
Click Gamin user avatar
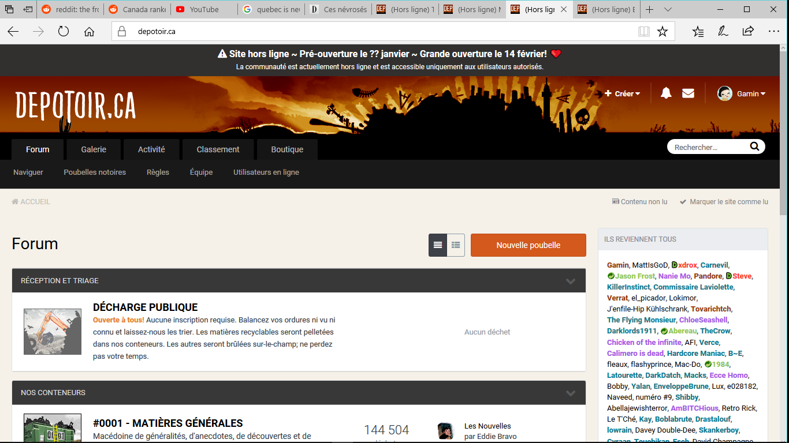[725, 93]
